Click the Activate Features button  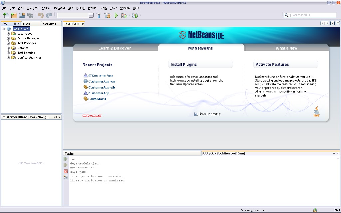[x=285, y=65]
